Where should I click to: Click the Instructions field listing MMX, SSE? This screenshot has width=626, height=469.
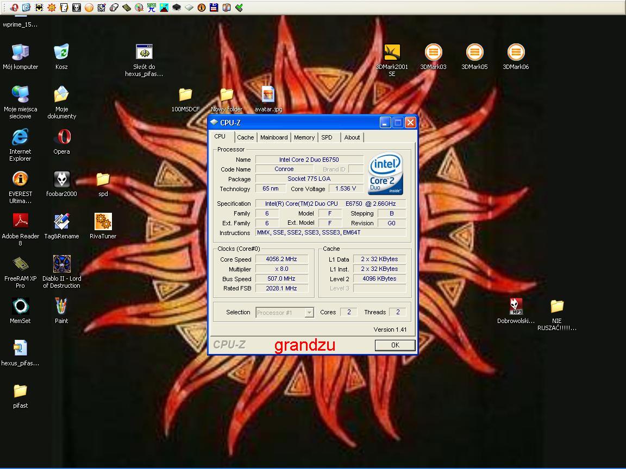(330, 232)
